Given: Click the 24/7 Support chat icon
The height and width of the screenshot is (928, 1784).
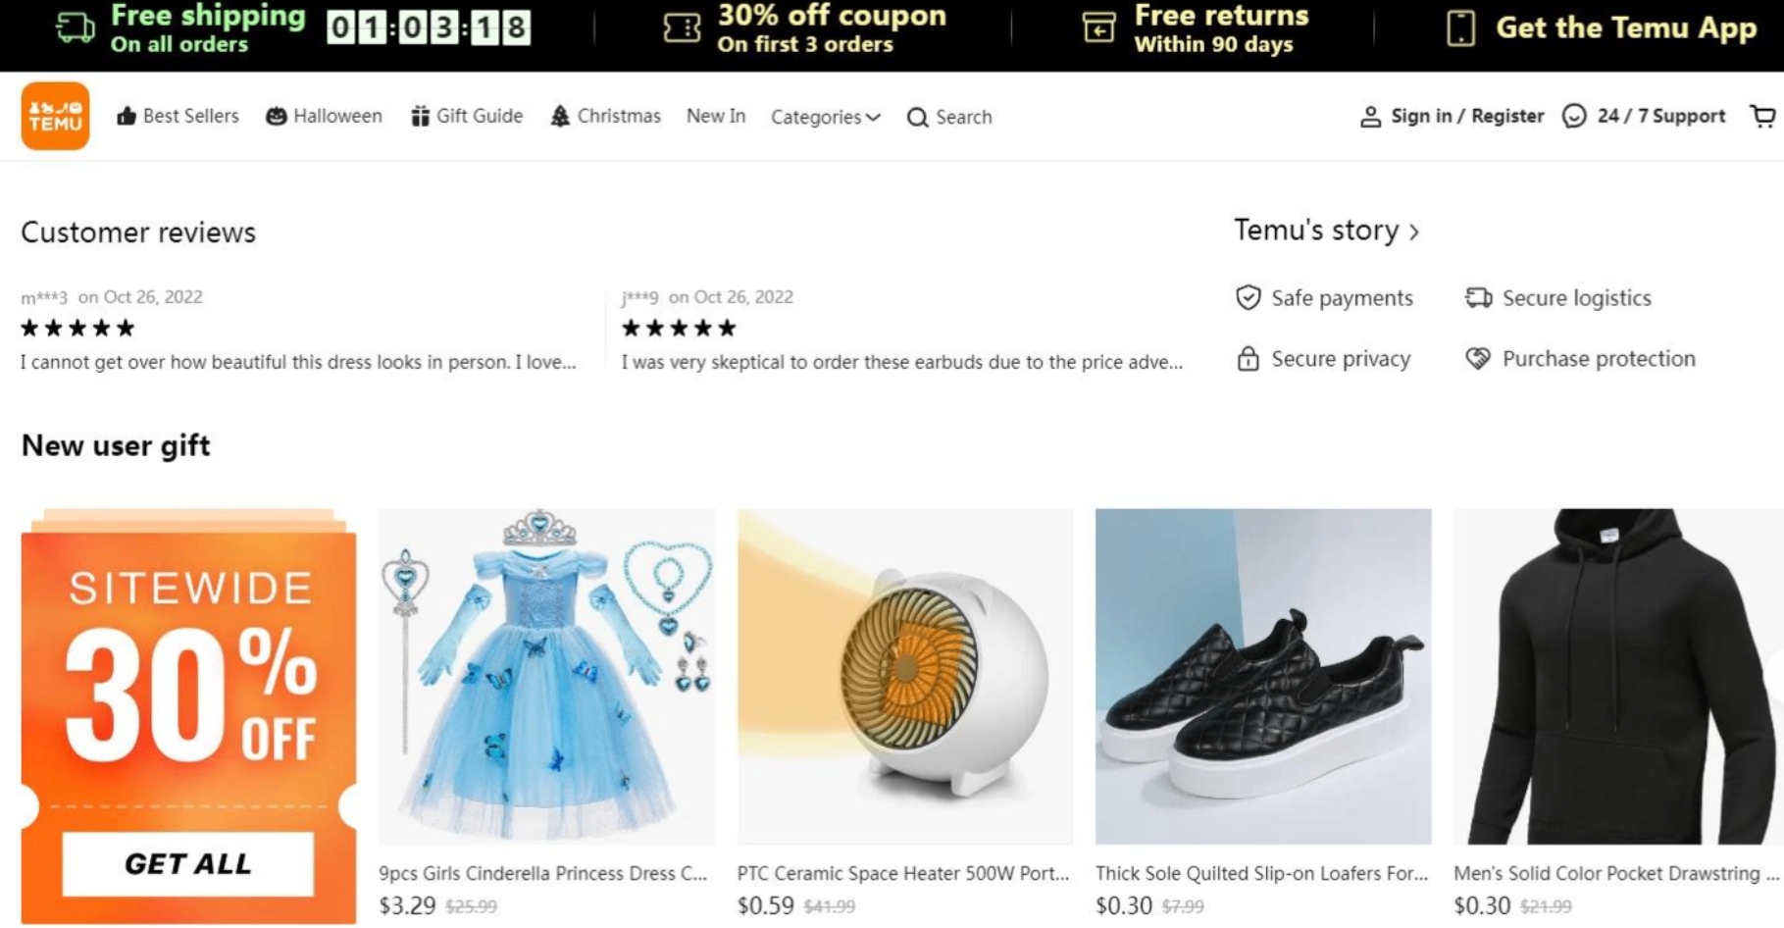Looking at the screenshot, I should pos(1574,116).
